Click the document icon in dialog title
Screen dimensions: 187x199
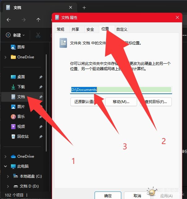pyautogui.click(x=57, y=17)
